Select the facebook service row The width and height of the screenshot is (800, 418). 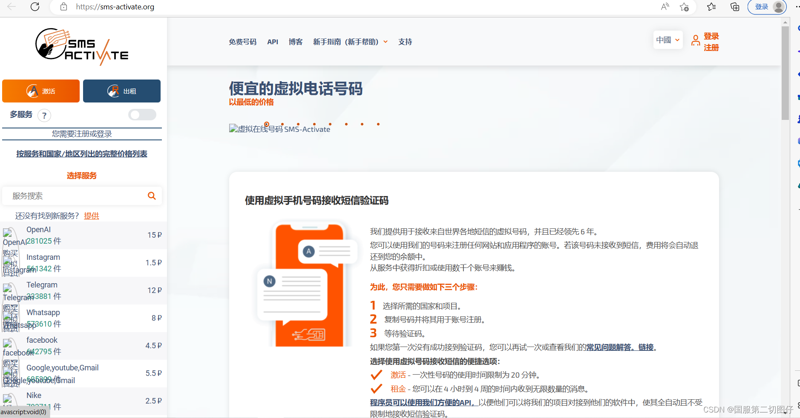click(83, 346)
